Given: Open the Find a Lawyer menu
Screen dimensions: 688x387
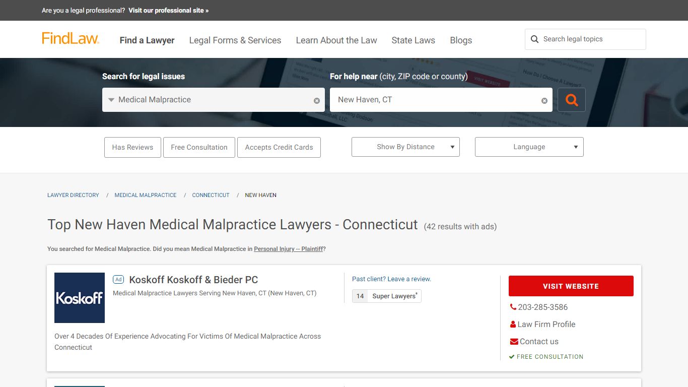Looking at the screenshot, I should (x=147, y=40).
